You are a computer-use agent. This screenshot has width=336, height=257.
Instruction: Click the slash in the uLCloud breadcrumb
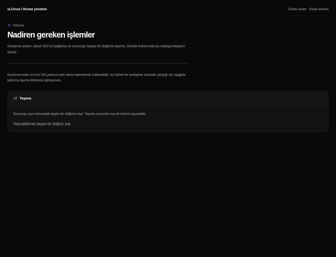pyautogui.click(x=22, y=9)
